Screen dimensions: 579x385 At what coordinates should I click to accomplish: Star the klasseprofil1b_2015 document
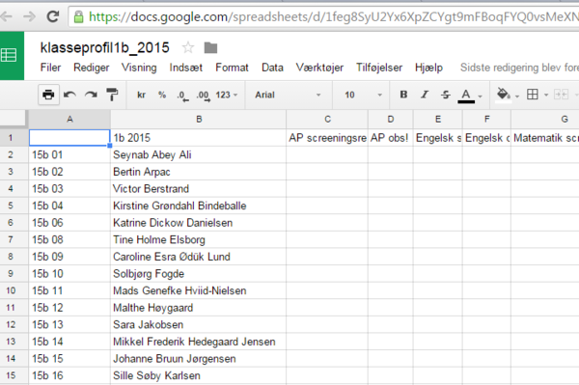pyautogui.click(x=188, y=47)
